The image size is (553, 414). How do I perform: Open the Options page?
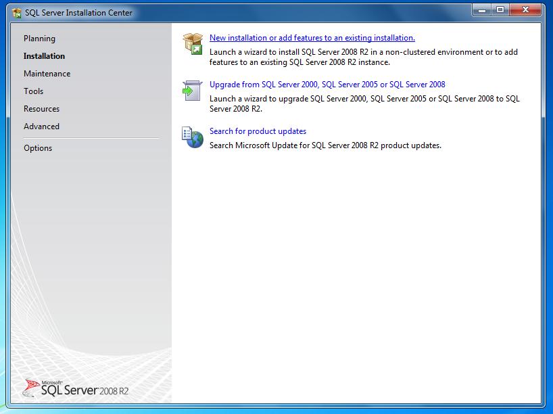pos(38,148)
